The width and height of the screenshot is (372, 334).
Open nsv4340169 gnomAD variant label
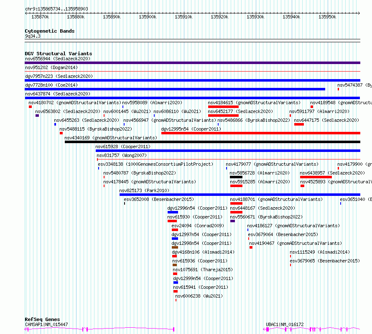click(x=111, y=138)
